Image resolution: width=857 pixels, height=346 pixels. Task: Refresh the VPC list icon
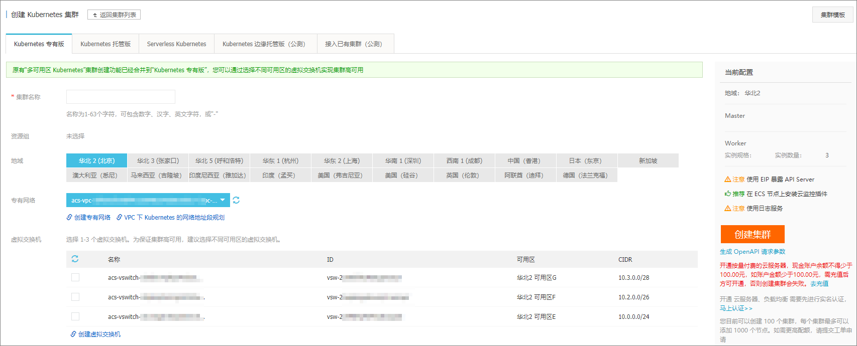(236, 200)
